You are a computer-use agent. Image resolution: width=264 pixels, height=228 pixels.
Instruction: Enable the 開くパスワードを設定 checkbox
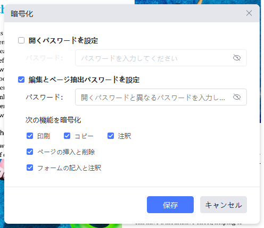(x=21, y=40)
